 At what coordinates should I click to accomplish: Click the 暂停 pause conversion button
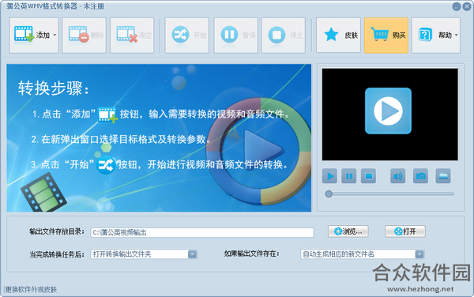coord(235,36)
